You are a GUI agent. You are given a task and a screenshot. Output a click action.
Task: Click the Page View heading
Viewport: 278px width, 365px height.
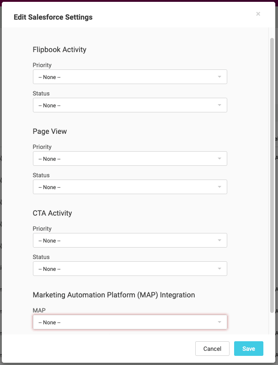[50, 131]
